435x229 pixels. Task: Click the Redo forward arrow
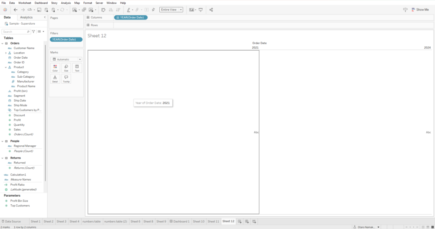[23, 10]
